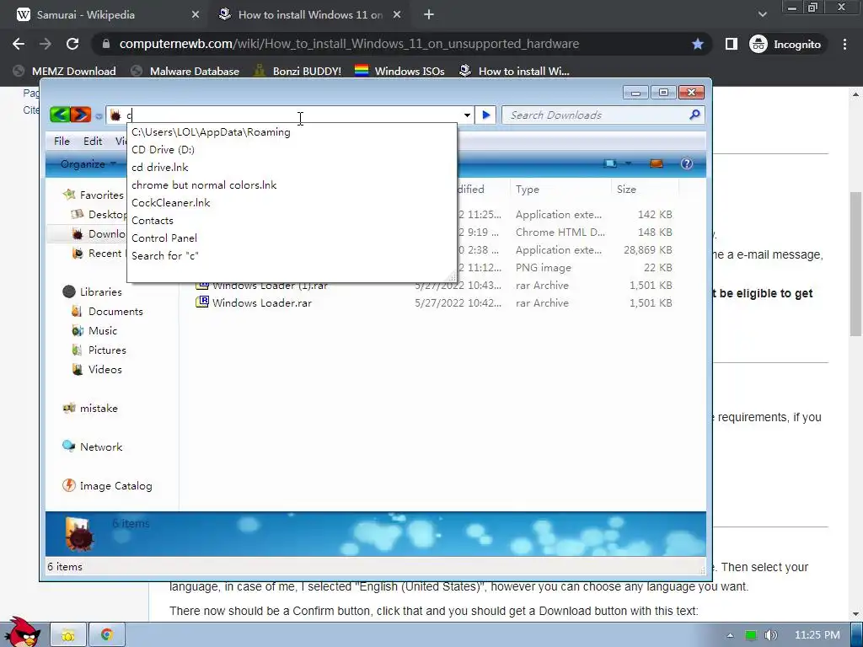Click Chrome's back arrow
This screenshot has width=863, height=647.
click(x=19, y=44)
